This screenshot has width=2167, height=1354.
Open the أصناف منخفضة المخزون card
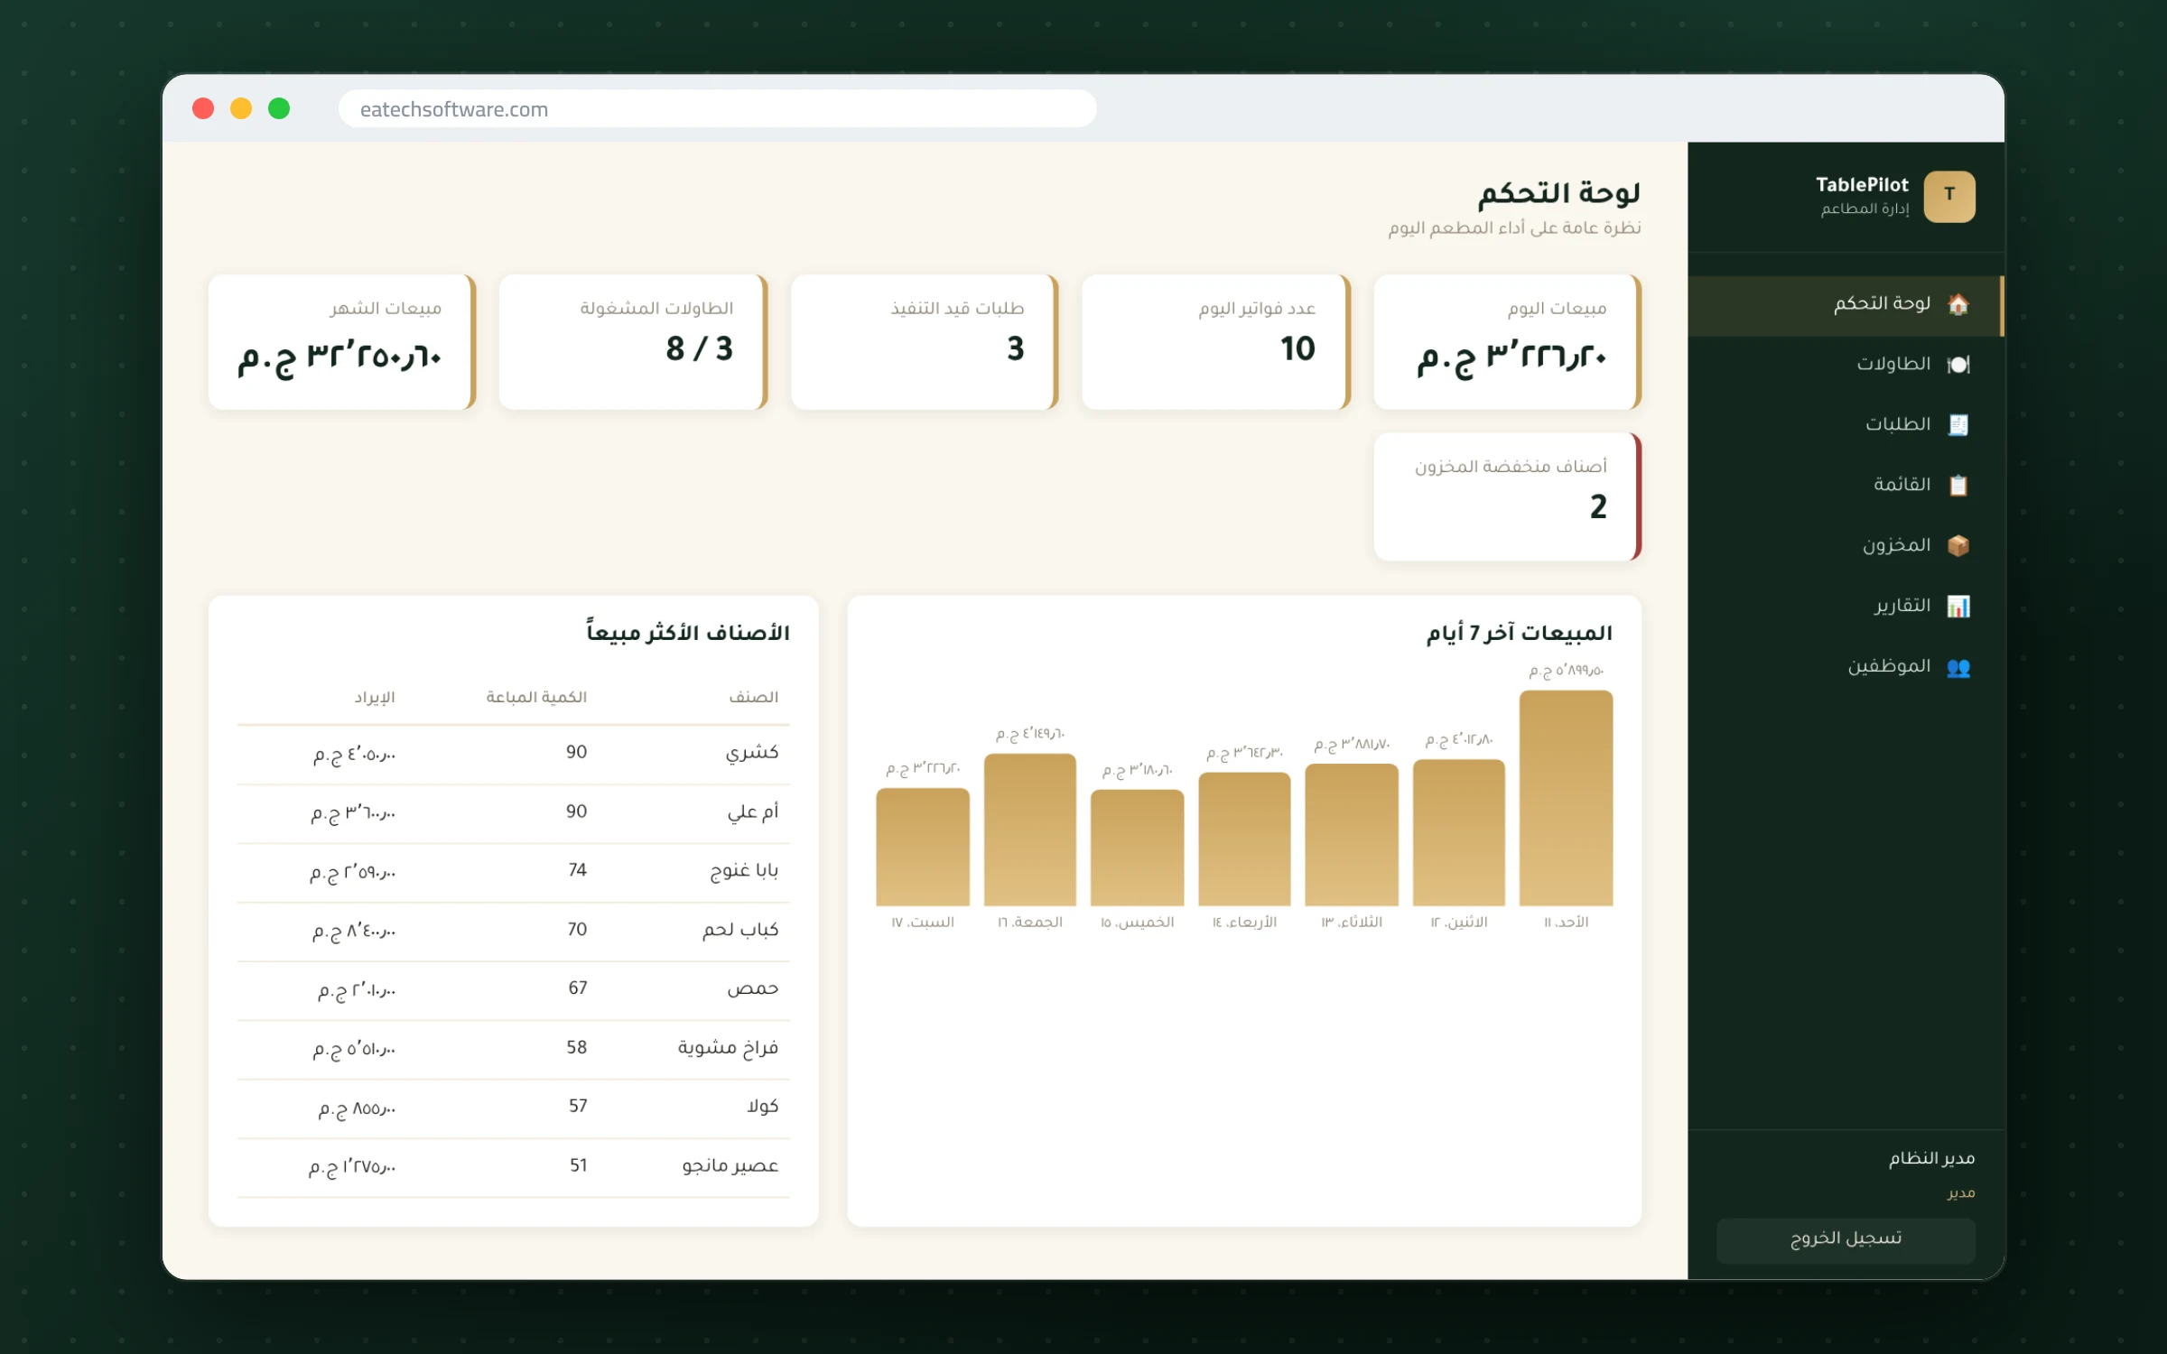click(1506, 496)
